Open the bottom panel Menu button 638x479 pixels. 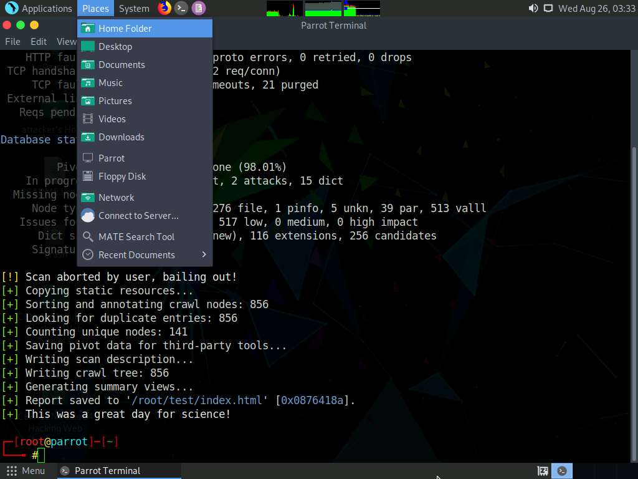[26, 471]
